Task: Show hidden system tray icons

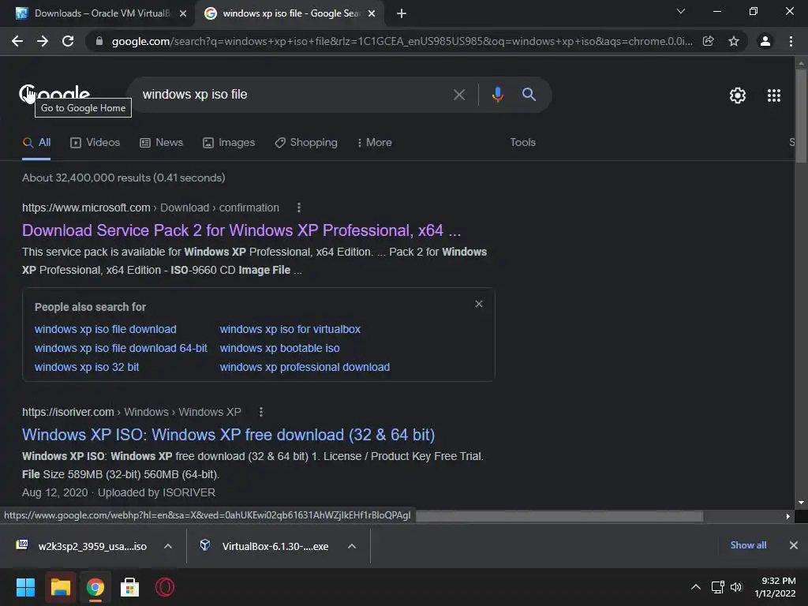Action: pos(696,587)
